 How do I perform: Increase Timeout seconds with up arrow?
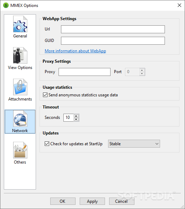tap(76, 116)
